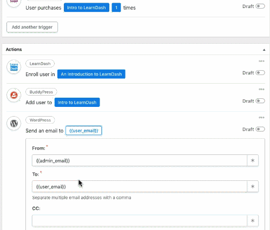This screenshot has width=270, height=230.
Task: Click the BuddyPress integration icon
Action: click(x=14, y=95)
